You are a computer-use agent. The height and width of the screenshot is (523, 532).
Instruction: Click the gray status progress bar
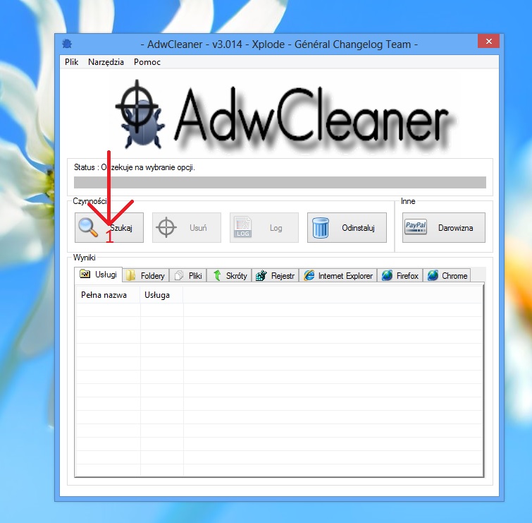point(280,182)
